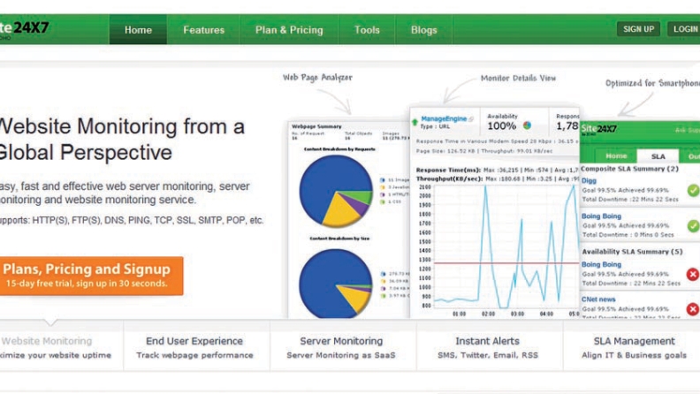Click green check icon for Digg
Screen dimensions: 700x394
pyautogui.click(x=693, y=191)
